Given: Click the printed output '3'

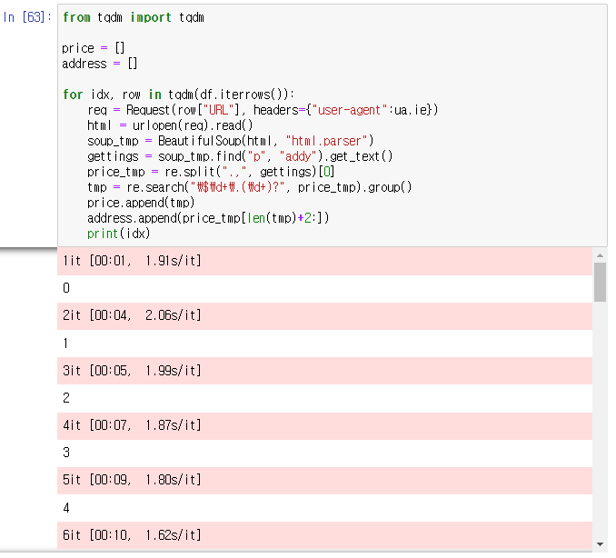Looking at the screenshot, I should pos(66,453).
